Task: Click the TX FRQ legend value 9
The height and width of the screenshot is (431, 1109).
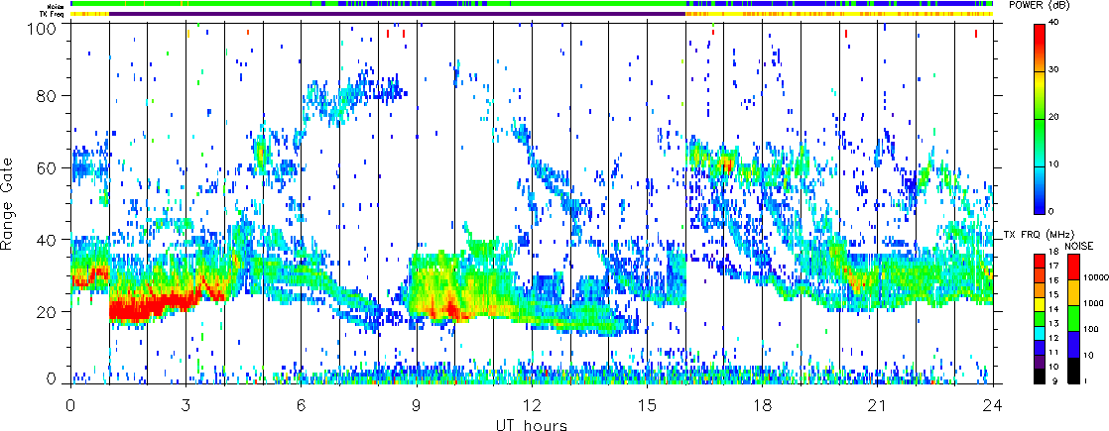Action: pos(1055,380)
